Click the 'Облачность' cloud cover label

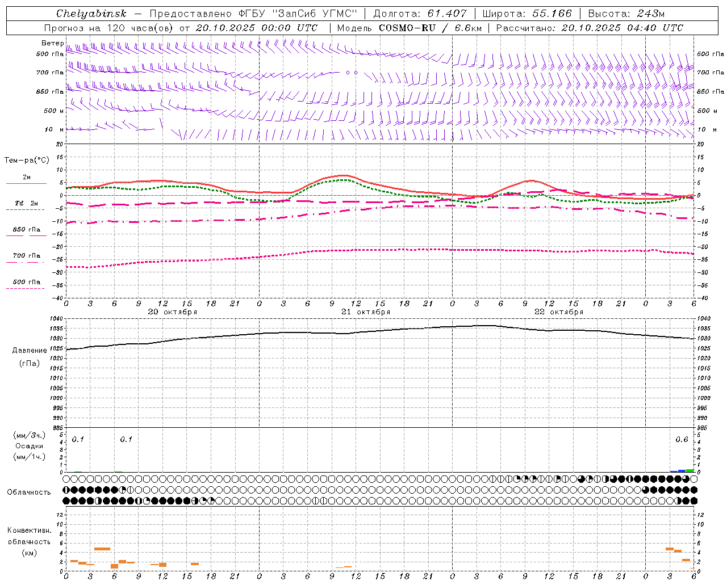[x=29, y=492]
